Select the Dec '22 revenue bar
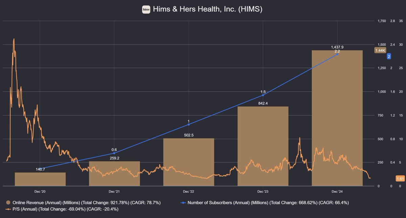The width and height of the screenshot is (406, 218). [189, 162]
